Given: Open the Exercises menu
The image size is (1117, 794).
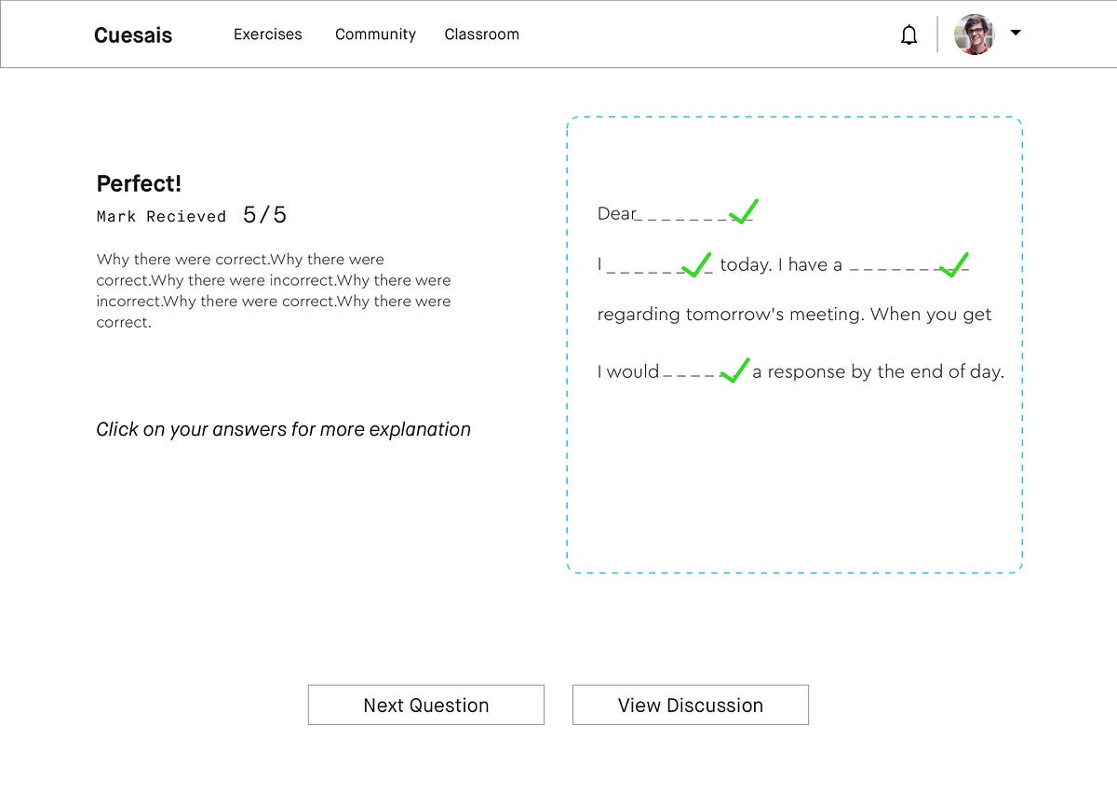Looking at the screenshot, I should [x=267, y=34].
